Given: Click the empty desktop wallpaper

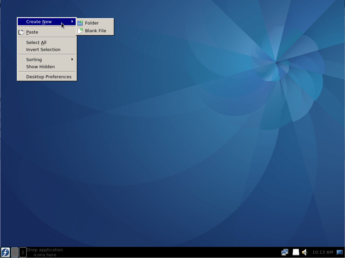Looking at the screenshot, I should pos(202,151).
